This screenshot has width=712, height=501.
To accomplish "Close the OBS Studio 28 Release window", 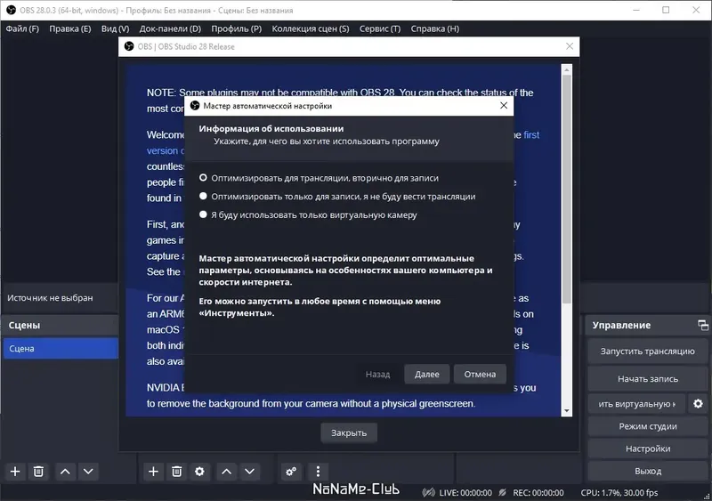I will tap(570, 46).
